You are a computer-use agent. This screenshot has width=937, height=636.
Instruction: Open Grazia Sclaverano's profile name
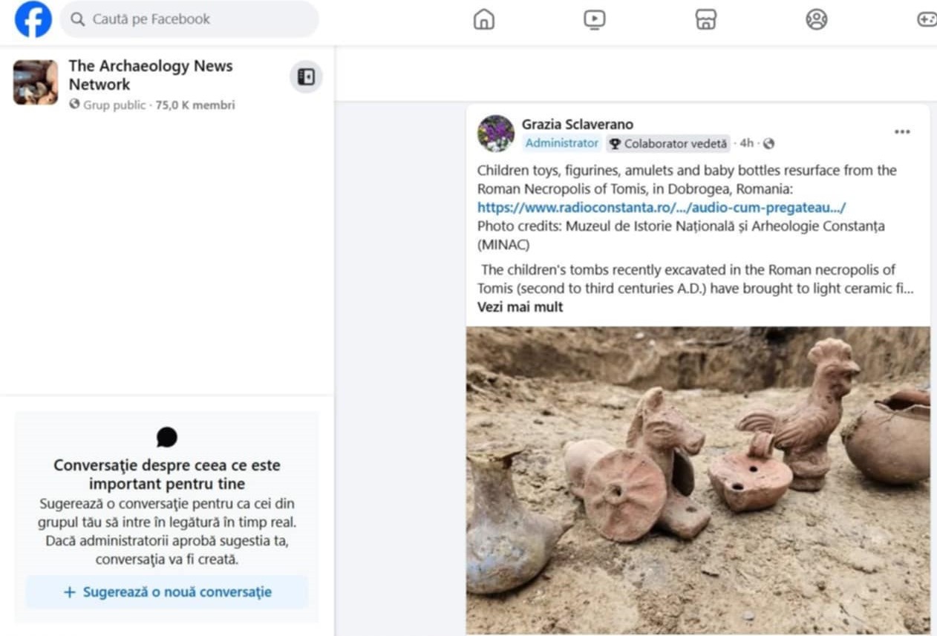578,124
